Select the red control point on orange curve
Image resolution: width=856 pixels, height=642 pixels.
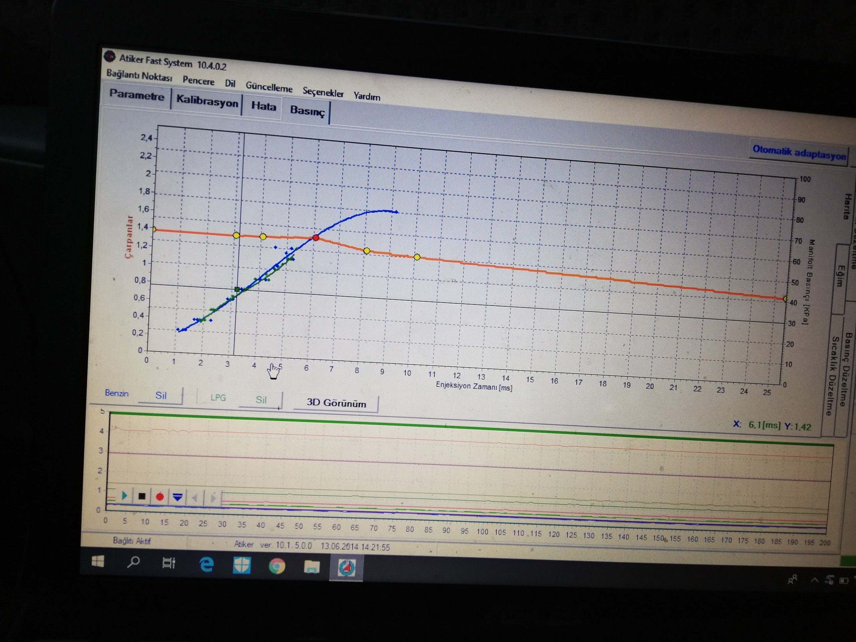(316, 238)
